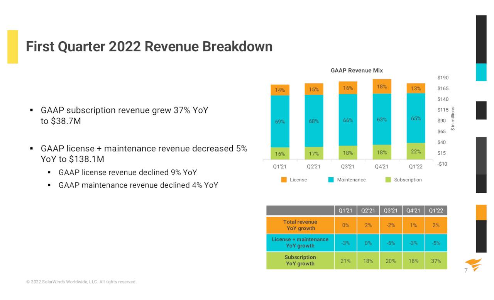Select the Subscription YoY growth row label
This screenshot has height=300, width=494.
(x=300, y=260)
